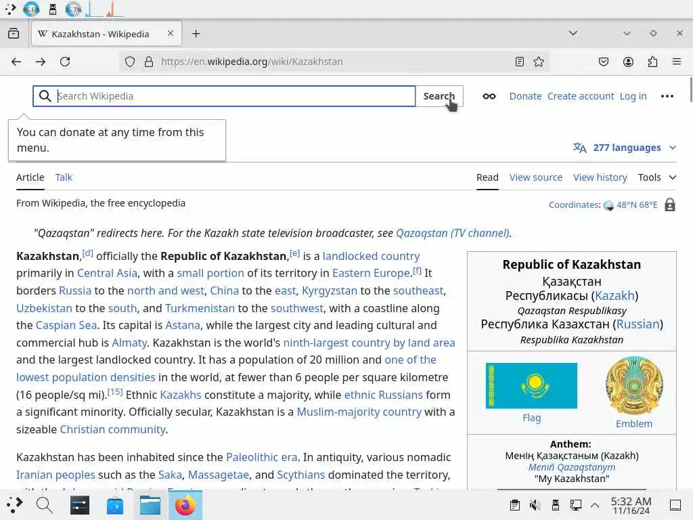Screen dimensions: 693x520
Task: Open the network connections tray icon
Action: (x=575, y=505)
